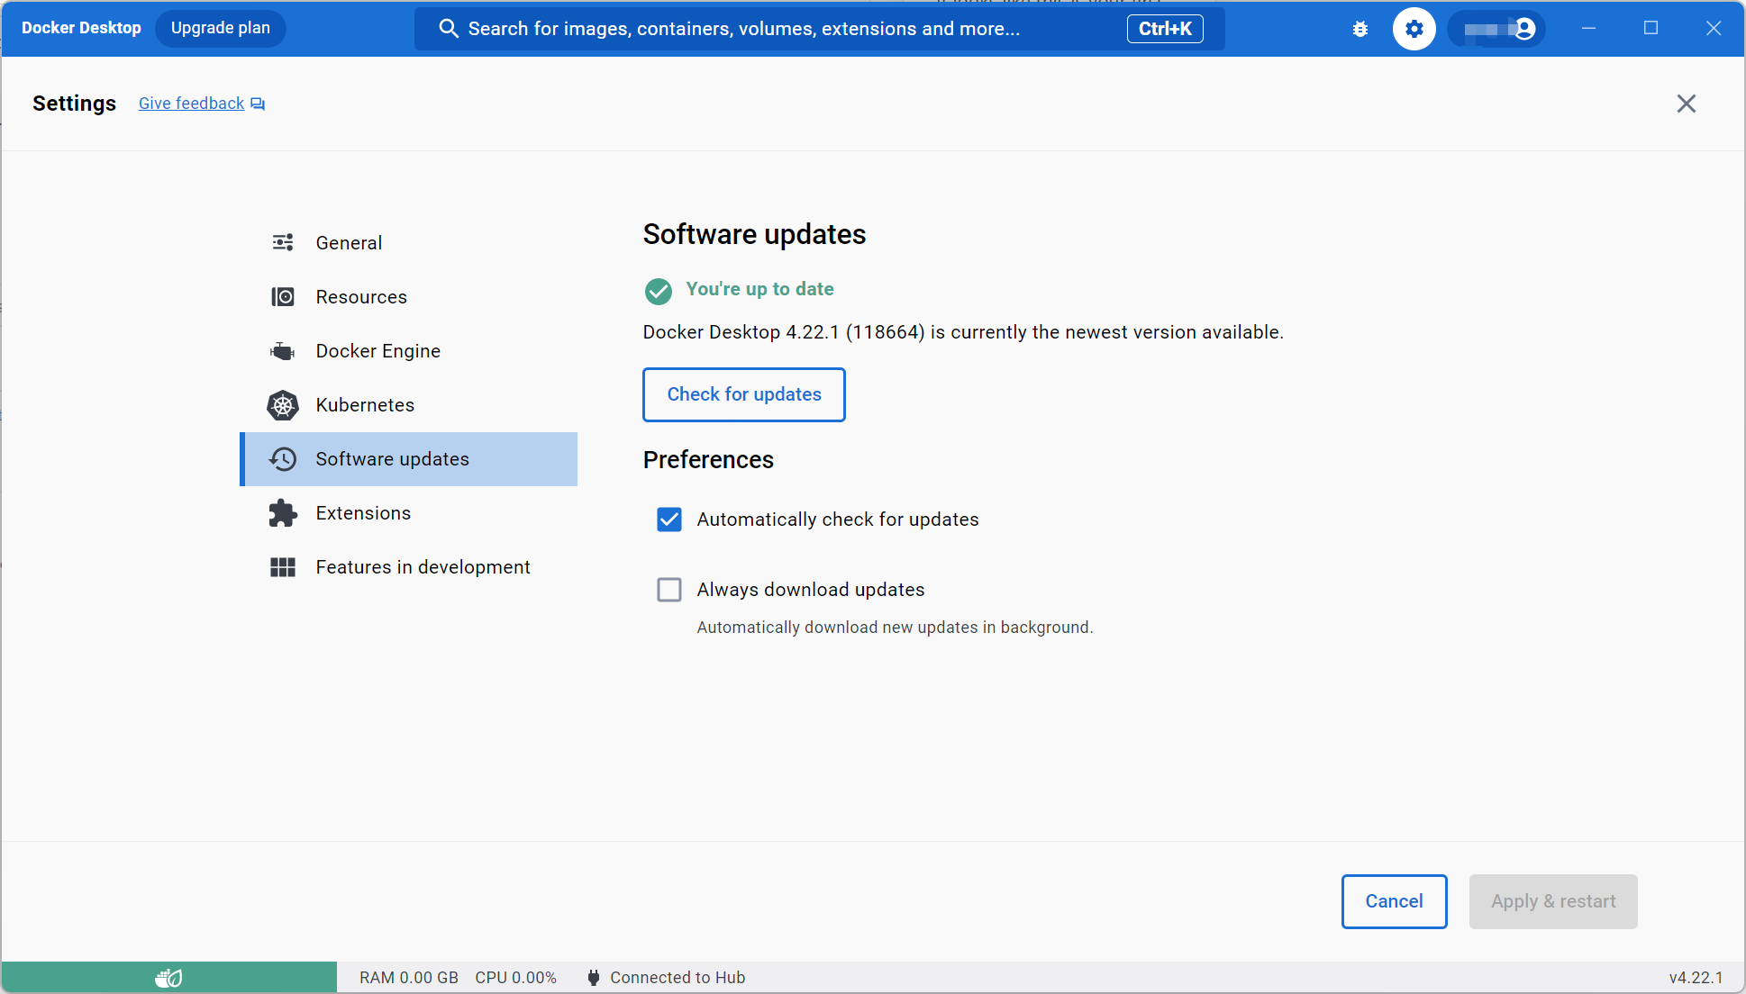Click the Connected to Hub plug icon
This screenshot has width=1746, height=994.
point(593,978)
